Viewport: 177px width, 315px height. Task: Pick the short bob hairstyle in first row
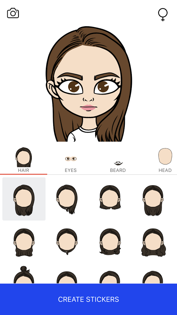pos(110,198)
